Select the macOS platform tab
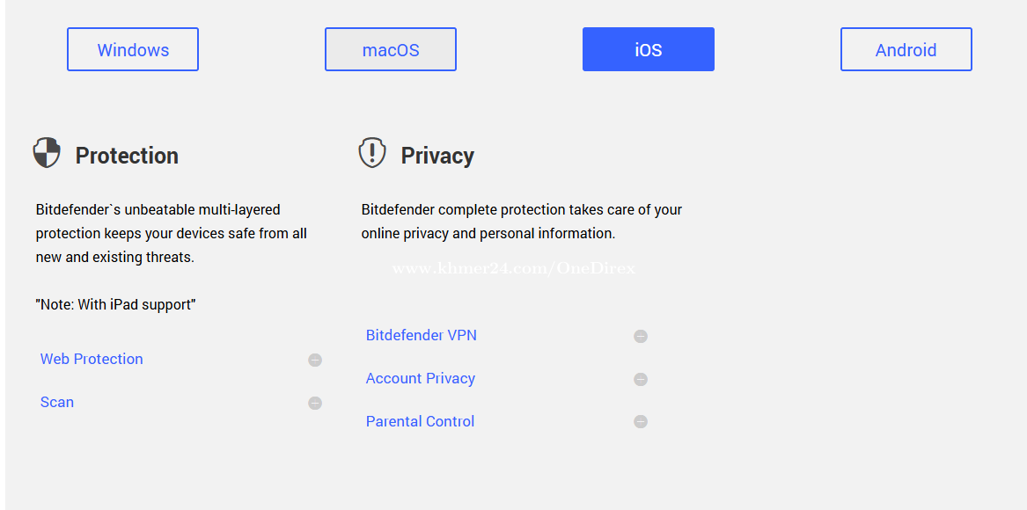 tap(391, 49)
